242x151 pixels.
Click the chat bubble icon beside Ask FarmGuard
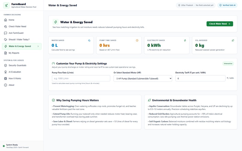pyautogui.click(x=6, y=33)
